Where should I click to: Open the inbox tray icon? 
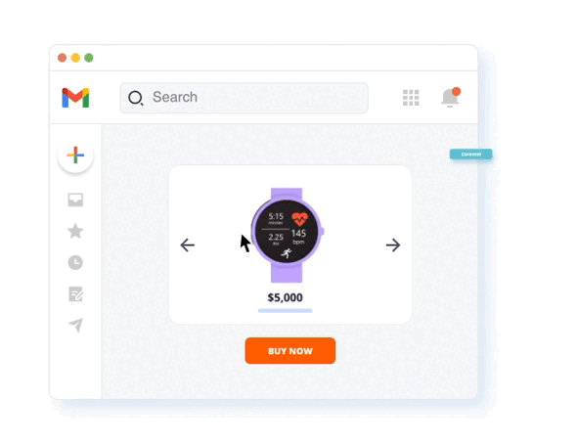75,200
